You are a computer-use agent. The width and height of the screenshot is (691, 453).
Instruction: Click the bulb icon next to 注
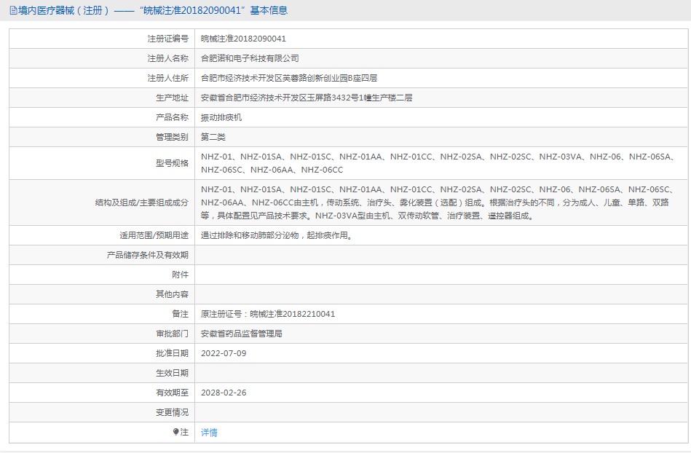175,432
